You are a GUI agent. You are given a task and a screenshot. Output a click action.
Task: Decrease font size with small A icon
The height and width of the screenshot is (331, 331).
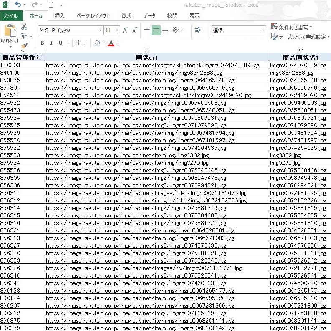tap(134, 30)
